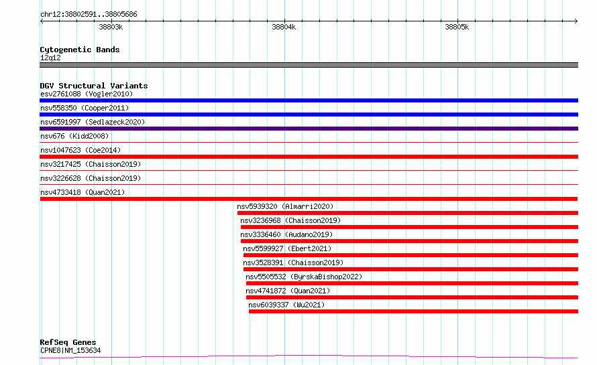Click the red bar under nsv5939320
This screenshot has height=365, width=597.
point(408,213)
